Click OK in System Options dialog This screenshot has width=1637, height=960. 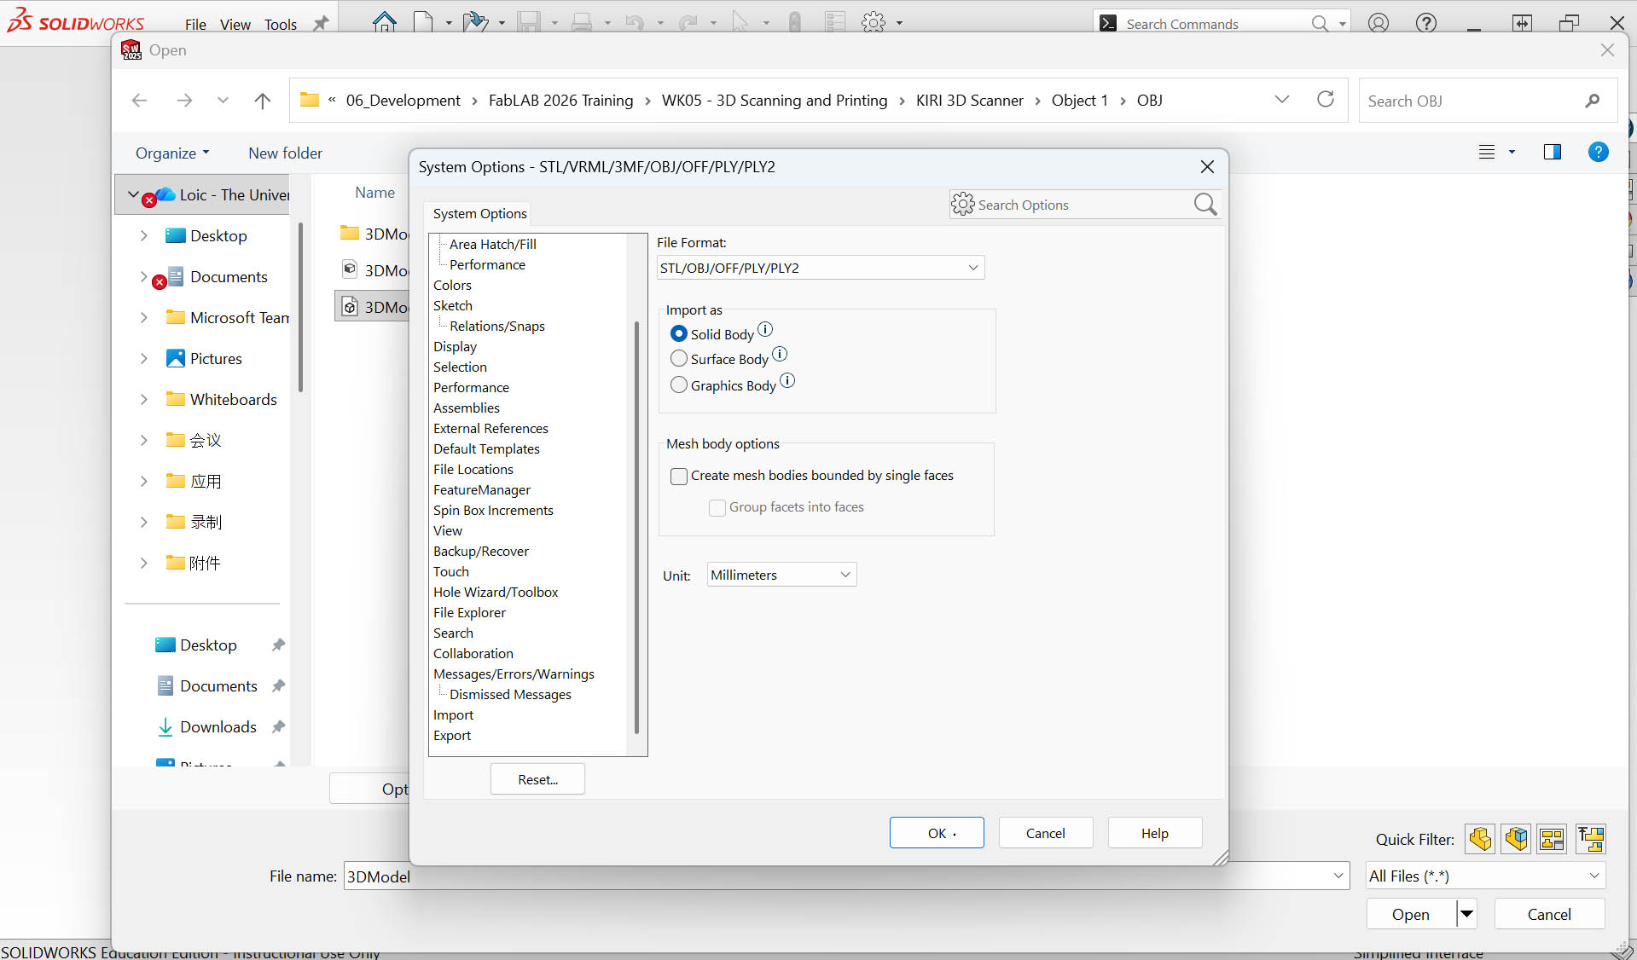coord(937,833)
